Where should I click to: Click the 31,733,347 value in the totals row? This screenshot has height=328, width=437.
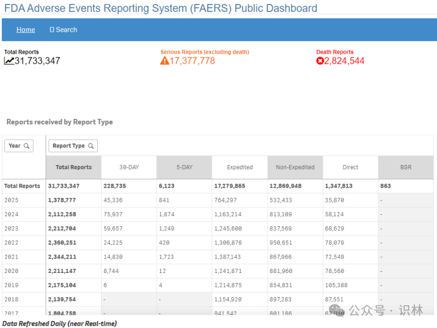coord(64,186)
